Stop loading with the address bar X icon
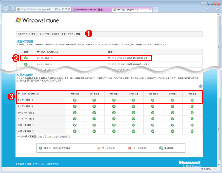The image size is (222, 173). coord(69,9)
